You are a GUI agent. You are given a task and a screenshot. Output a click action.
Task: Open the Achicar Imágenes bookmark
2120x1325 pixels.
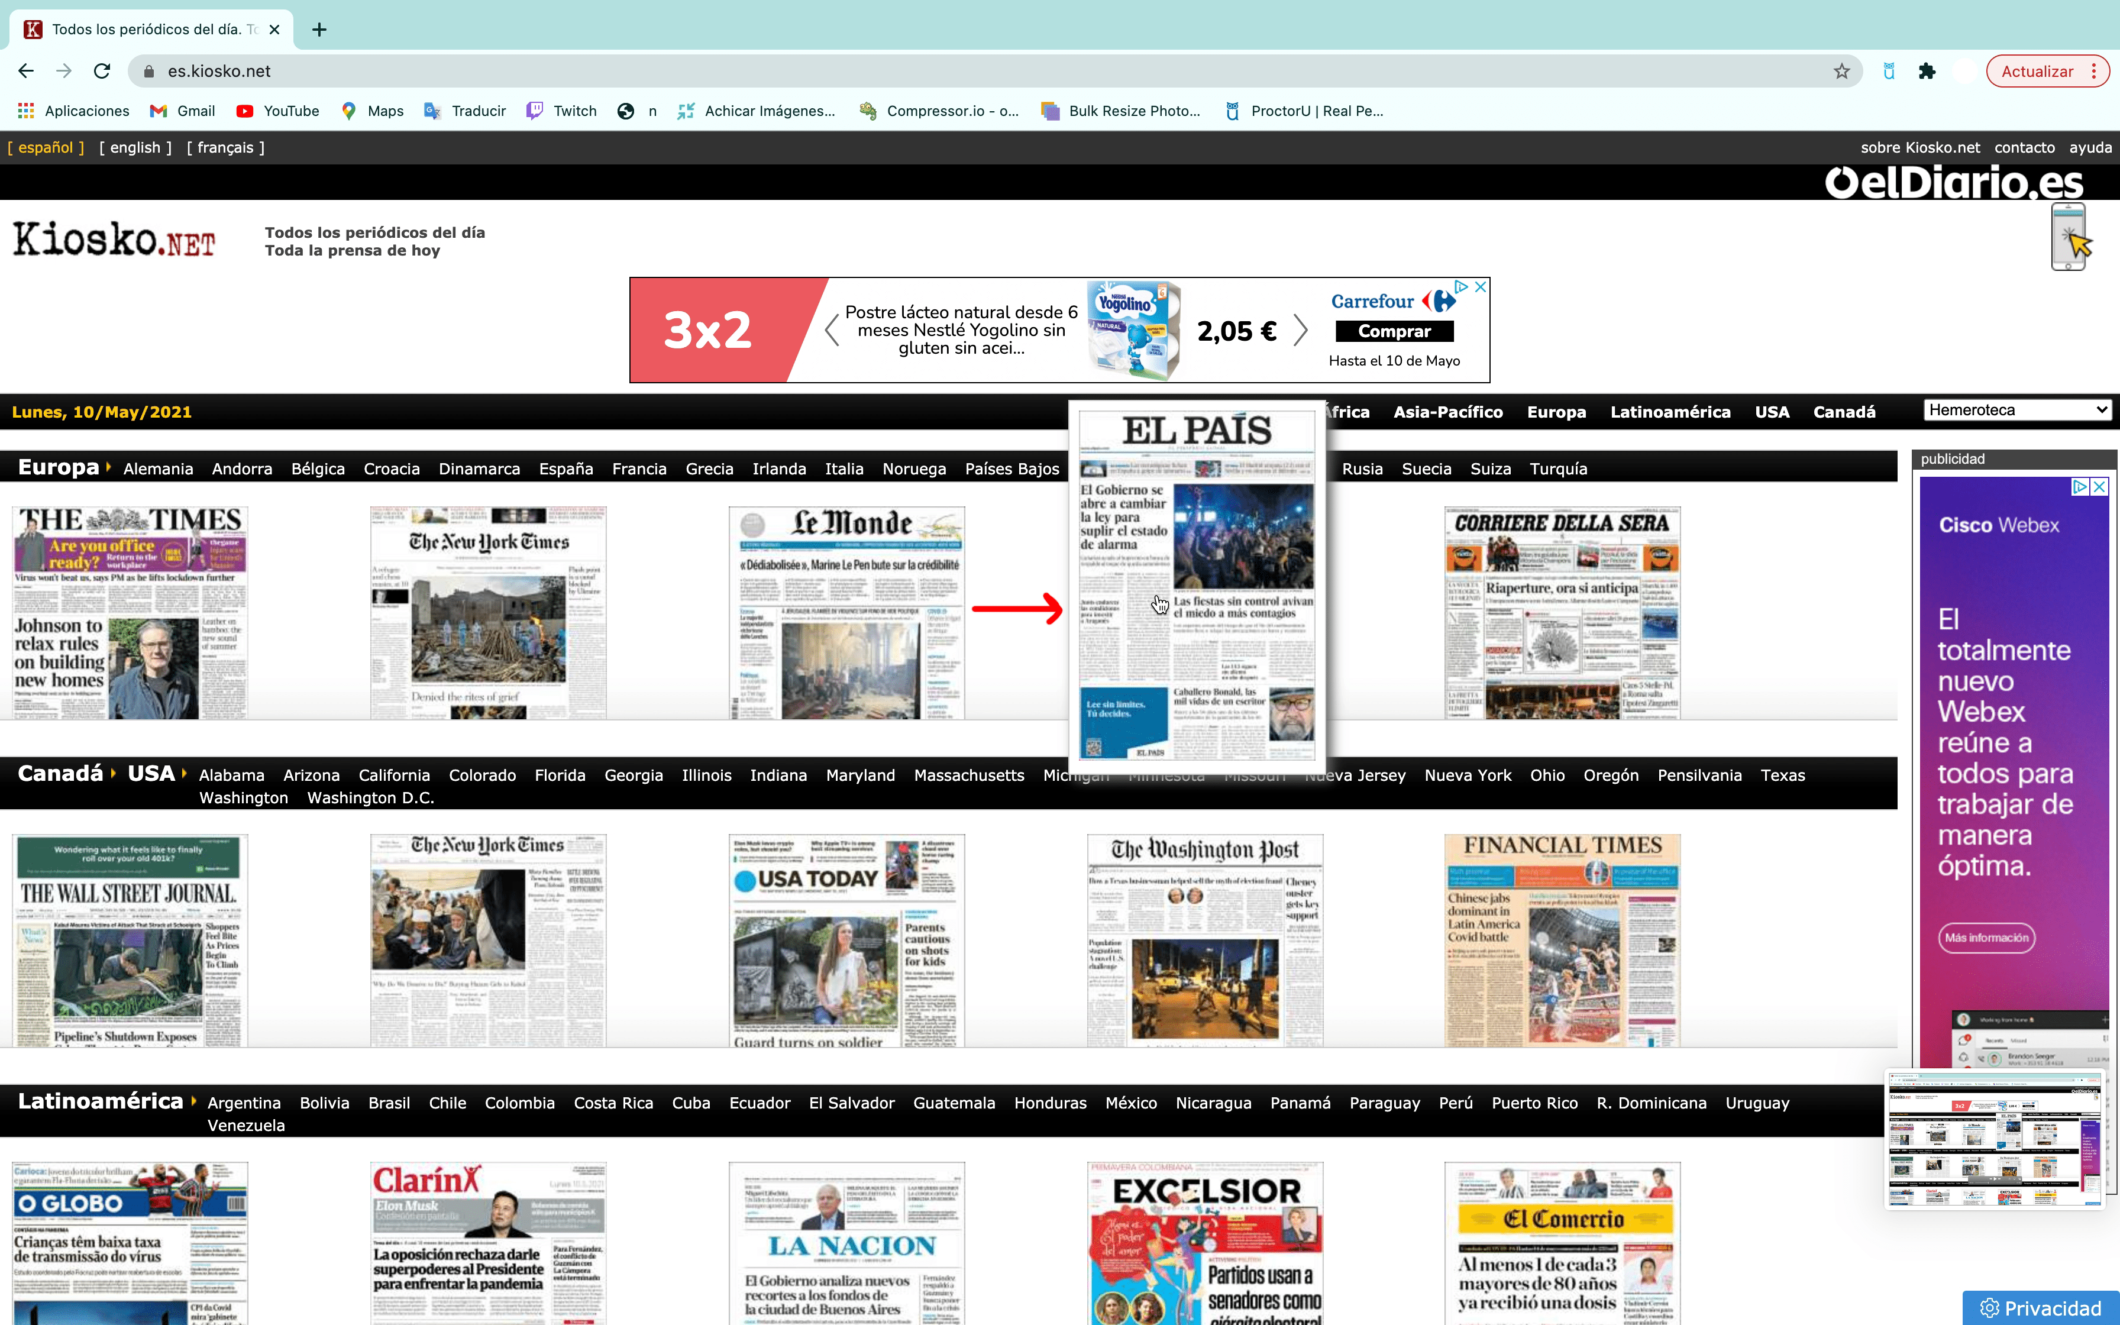(x=756, y=111)
